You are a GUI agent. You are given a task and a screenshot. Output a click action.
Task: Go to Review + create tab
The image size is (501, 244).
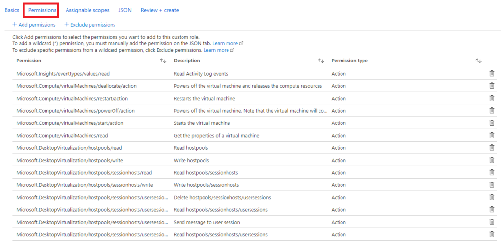160,10
